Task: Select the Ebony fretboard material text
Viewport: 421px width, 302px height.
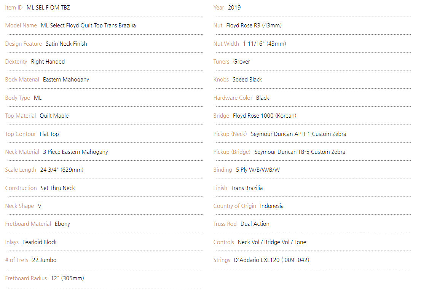Action: (62, 224)
